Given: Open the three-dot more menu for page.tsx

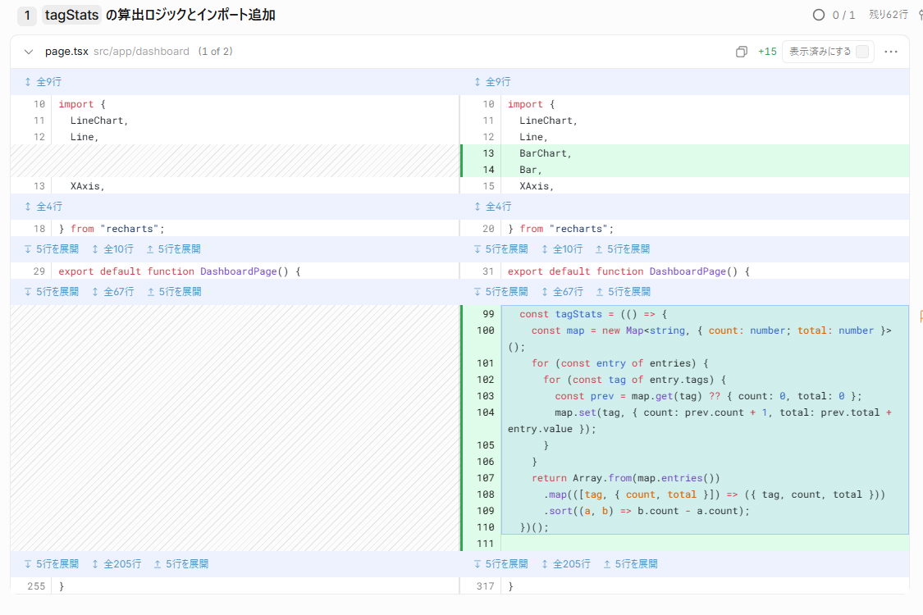Looking at the screenshot, I should (x=891, y=52).
